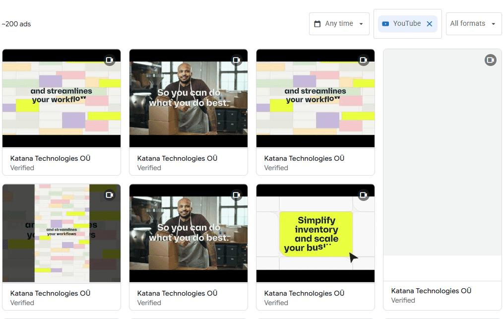This screenshot has height=319, width=503.
Task: Click the arrow beside All formats
Action: 494,24
